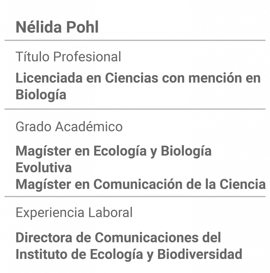Click the word Biodiversidad
Viewport: 270px width, 273px height.
coord(200,254)
